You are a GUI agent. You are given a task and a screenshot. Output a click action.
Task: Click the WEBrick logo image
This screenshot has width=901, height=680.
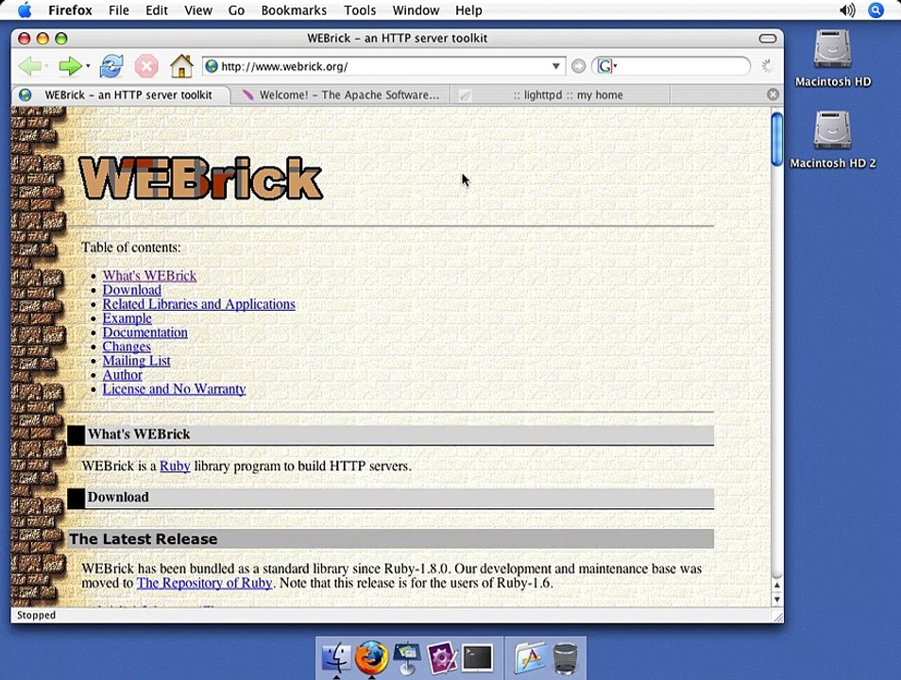click(200, 178)
